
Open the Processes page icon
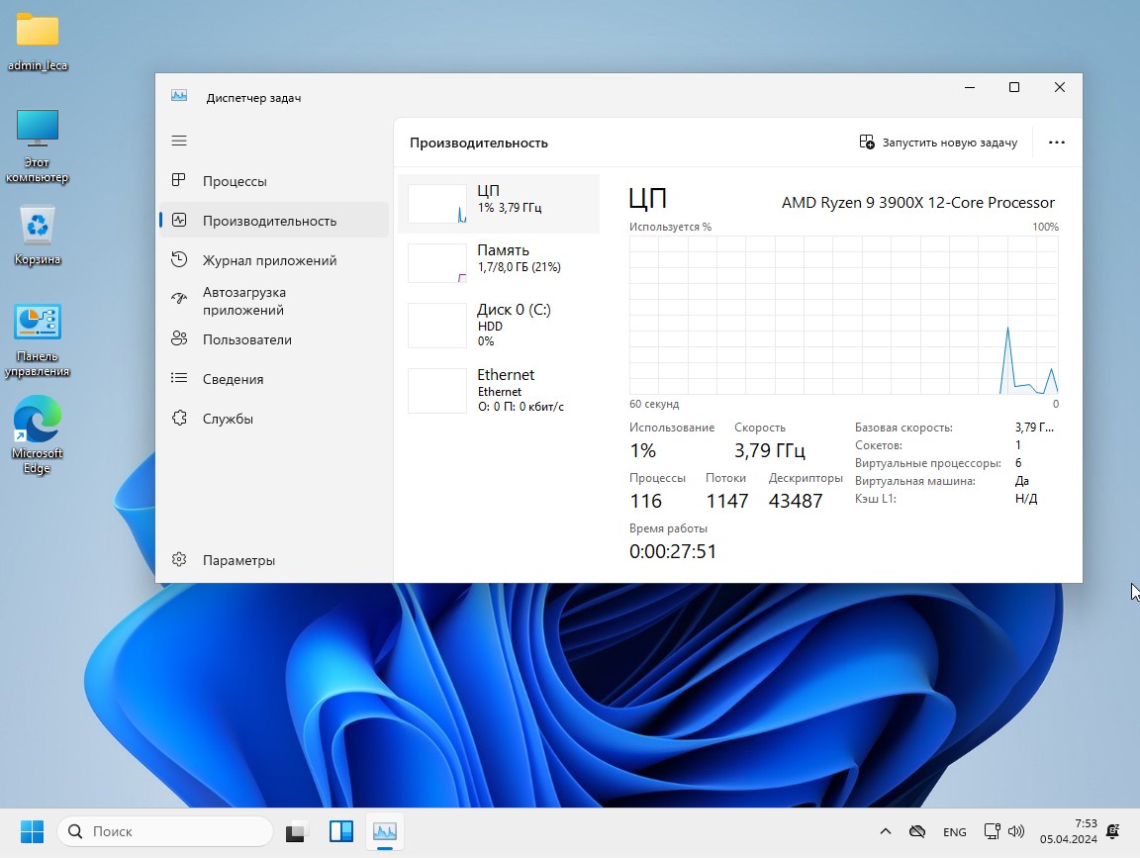pyautogui.click(x=179, y=181)
